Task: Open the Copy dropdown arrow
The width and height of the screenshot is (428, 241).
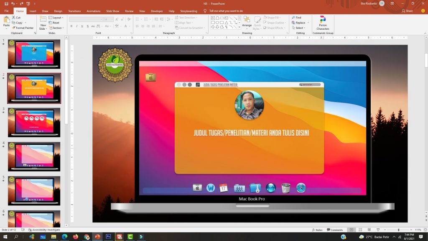Action: [25, 23]
